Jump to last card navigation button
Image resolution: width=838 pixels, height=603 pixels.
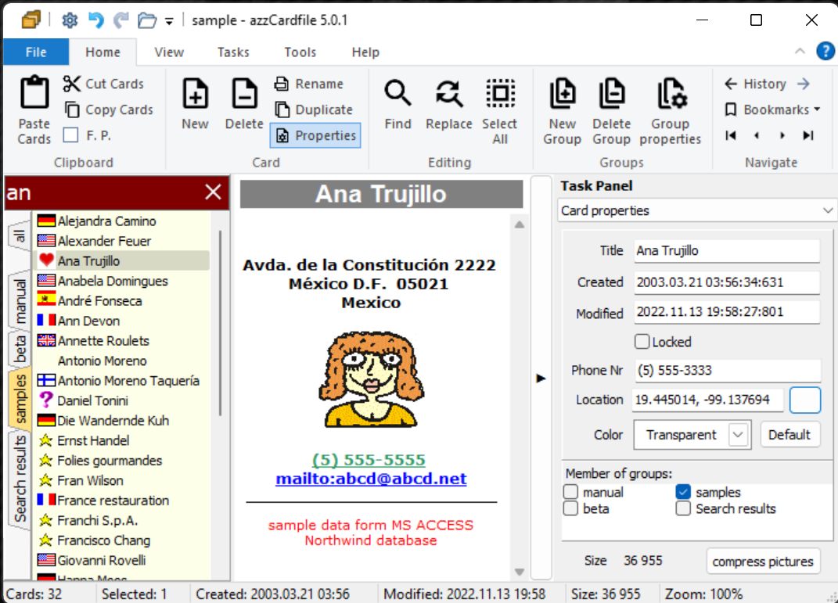[808, 135]
